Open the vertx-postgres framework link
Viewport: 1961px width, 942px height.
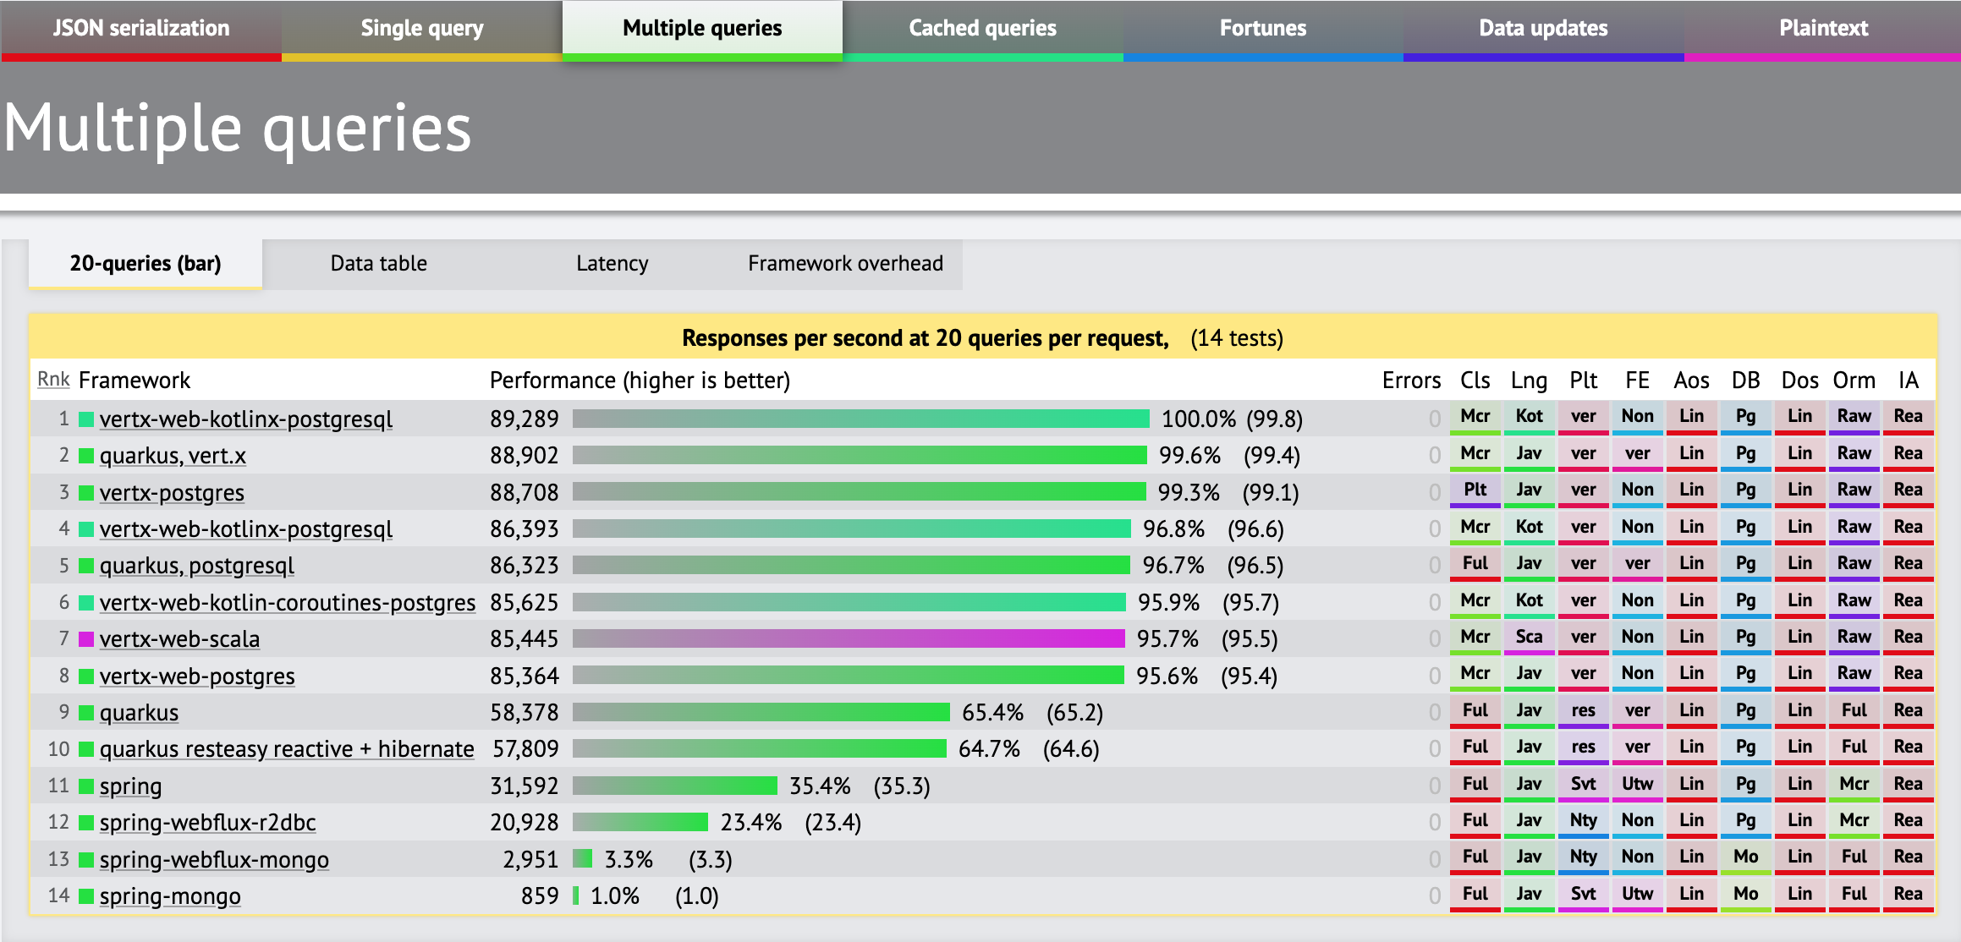click(172, 493)
